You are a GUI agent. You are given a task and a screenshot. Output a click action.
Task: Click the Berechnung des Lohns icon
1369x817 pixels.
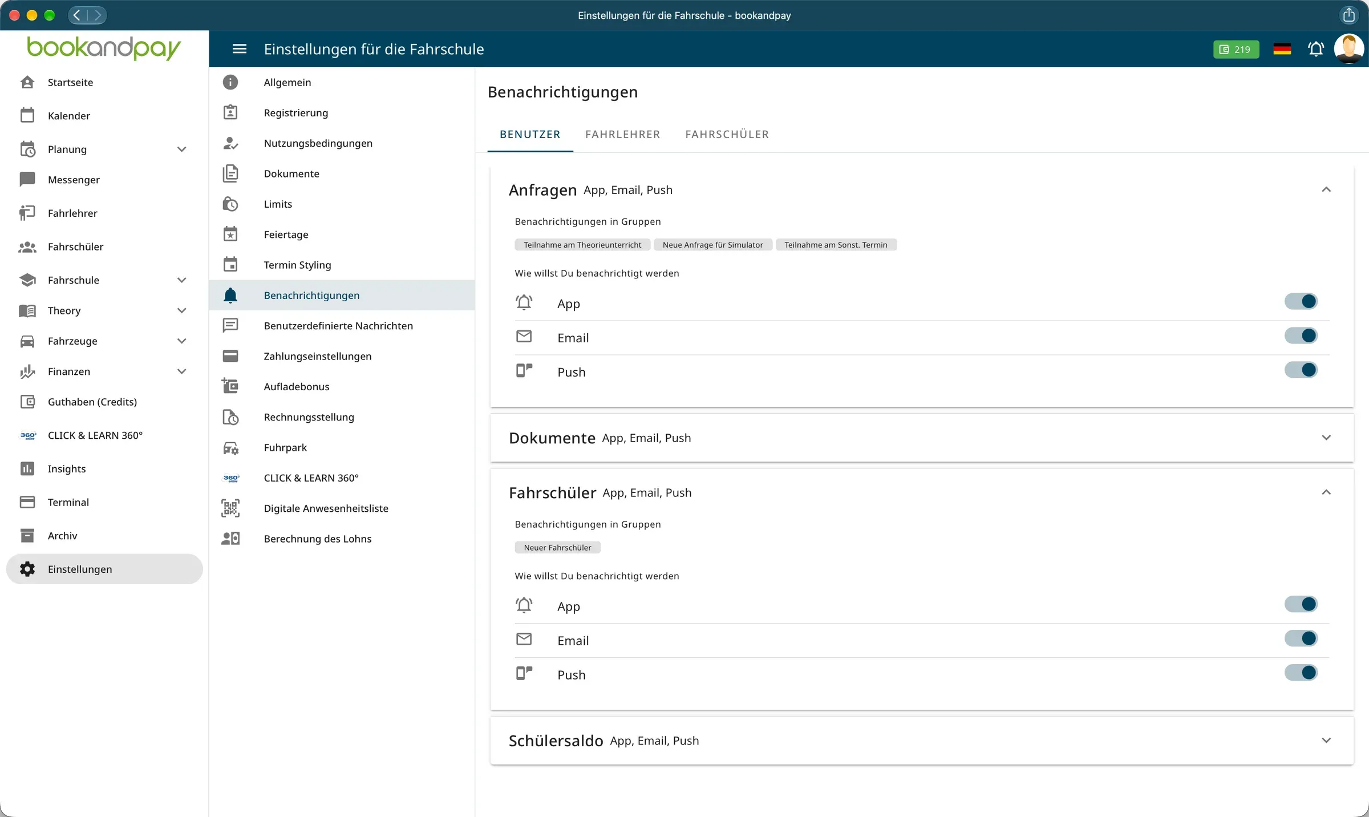pos(230,539)
